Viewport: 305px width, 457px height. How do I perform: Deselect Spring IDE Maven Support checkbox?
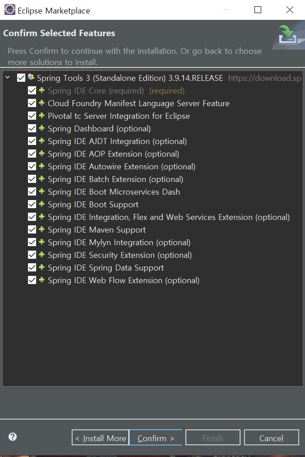coord(32,230)
